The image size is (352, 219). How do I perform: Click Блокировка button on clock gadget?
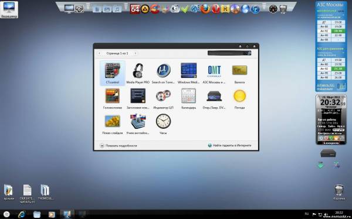[330, 143]
